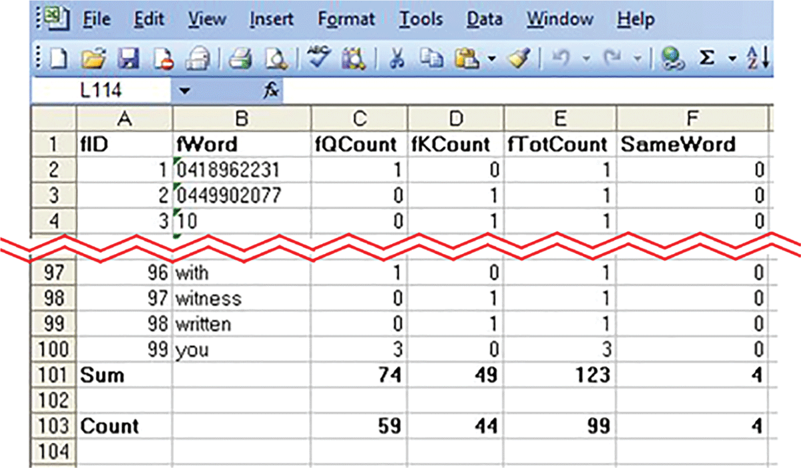The image size is (801, 468).
Task: Select row 103 header
Action: 54,426
